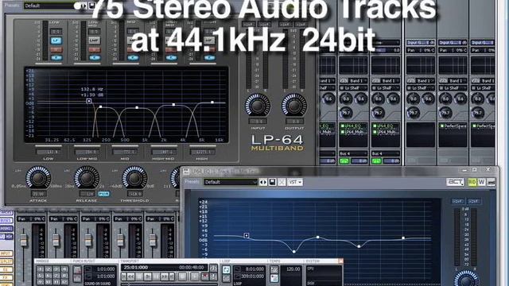Click the panic reset exclamation icon in transport

213,276
